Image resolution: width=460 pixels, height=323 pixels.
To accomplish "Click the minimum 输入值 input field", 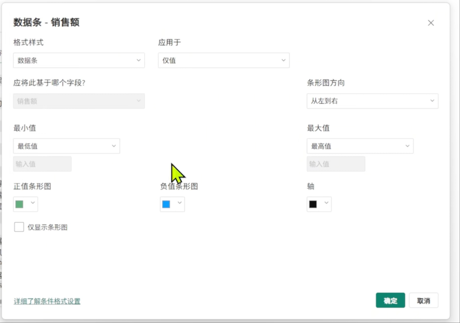I will 42,164.
